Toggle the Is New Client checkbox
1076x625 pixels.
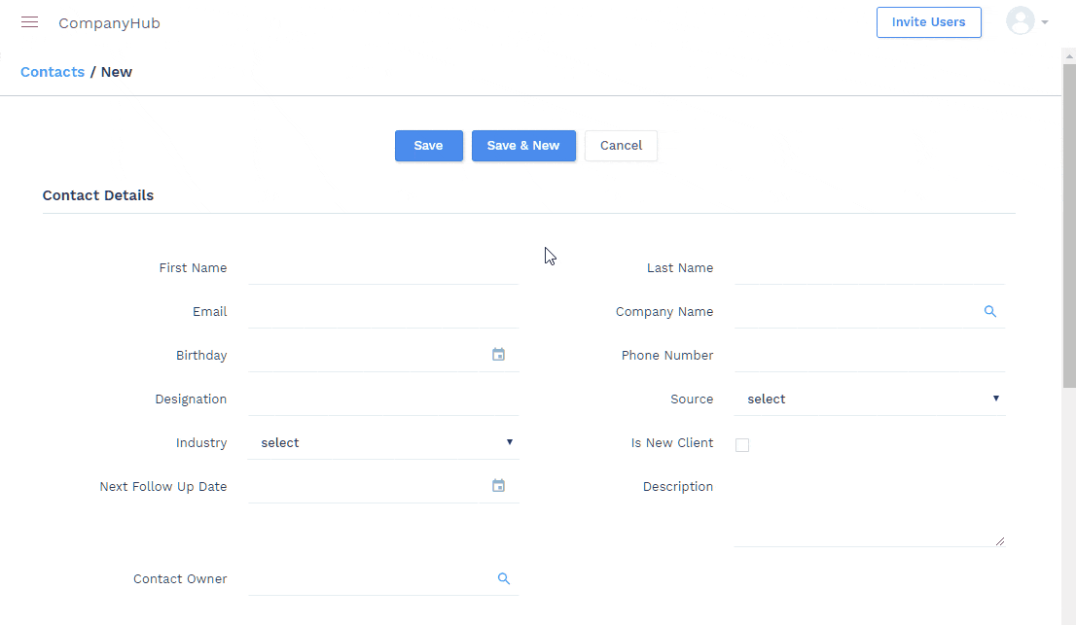pos(742,445)
